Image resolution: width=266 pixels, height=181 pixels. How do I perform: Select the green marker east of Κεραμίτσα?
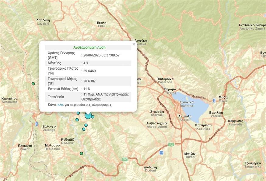[x=33, y=84]
